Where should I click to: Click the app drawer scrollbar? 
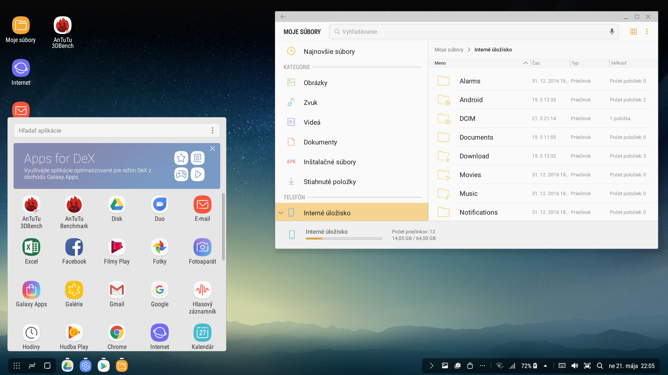223,226
